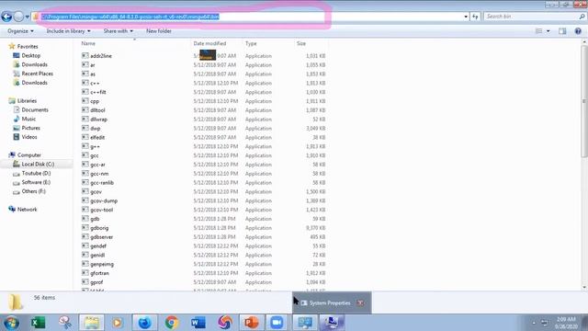Image resolution: width=588 pixels, height=331 pixels.
Task: Open the recent locations dropdown arrow
Action: [x=27, y=17]
